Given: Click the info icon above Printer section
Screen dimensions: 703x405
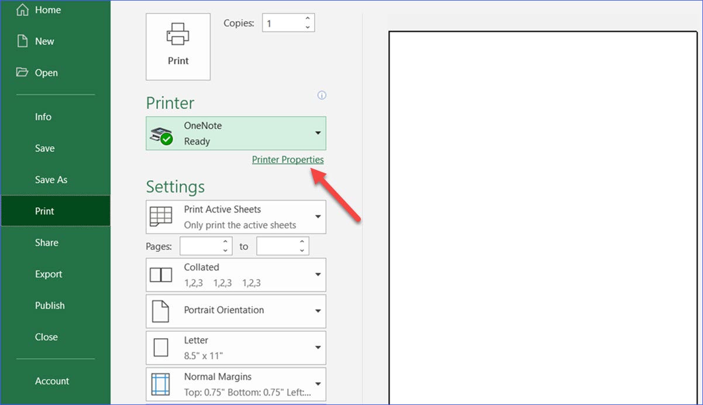Looking at the screenshot, I should click(322, 95).
